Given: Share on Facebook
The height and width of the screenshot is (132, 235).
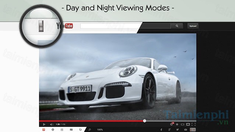Looking at the screenshot, I should tap(161, 129).
